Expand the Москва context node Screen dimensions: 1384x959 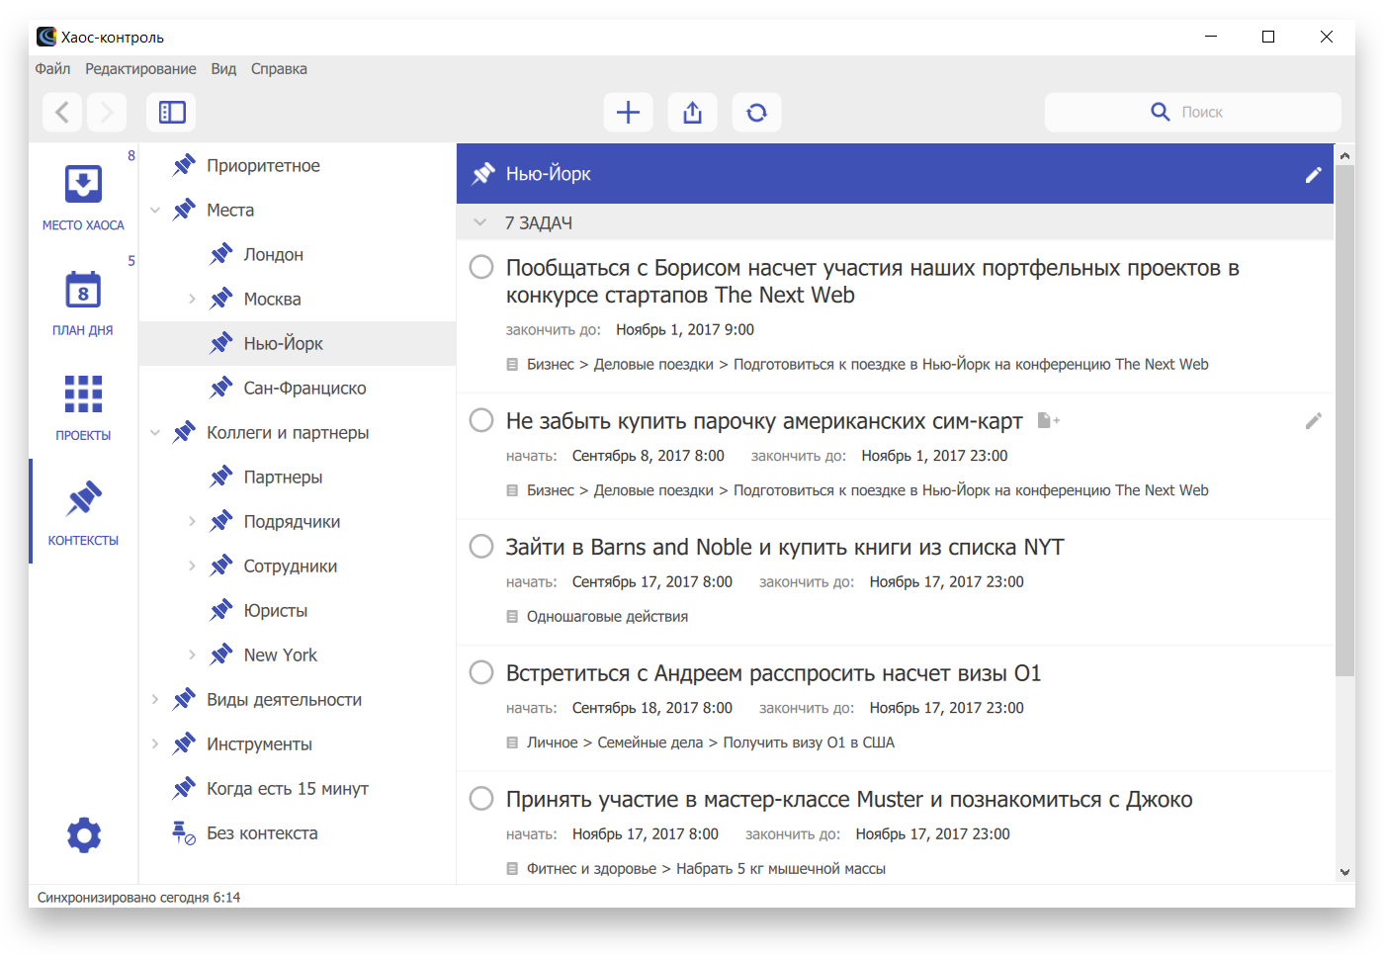coord(192,299)
